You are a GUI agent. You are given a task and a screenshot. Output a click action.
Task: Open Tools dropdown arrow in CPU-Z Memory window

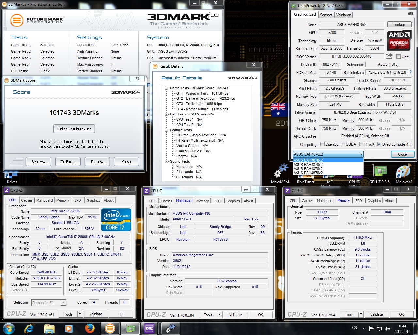click(361, 314)
